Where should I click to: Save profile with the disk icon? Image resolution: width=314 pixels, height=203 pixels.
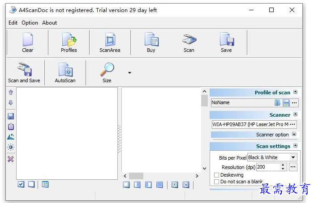286,103
